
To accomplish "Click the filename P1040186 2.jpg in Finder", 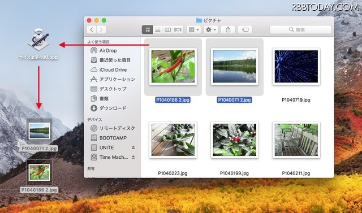I will point(173,100).
